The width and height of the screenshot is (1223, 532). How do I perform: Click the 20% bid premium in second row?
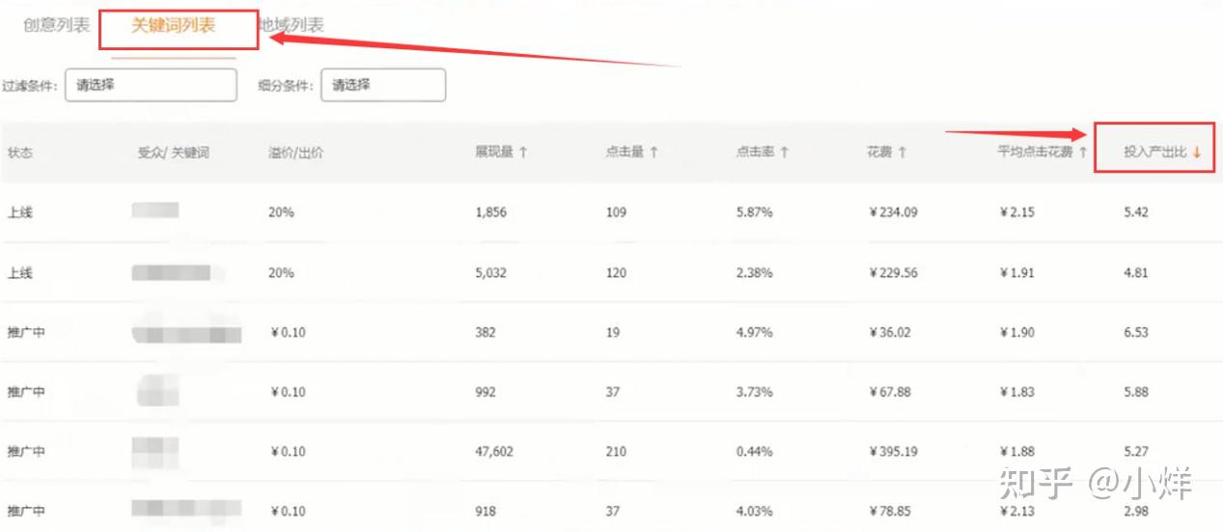[x=281, y=273]
